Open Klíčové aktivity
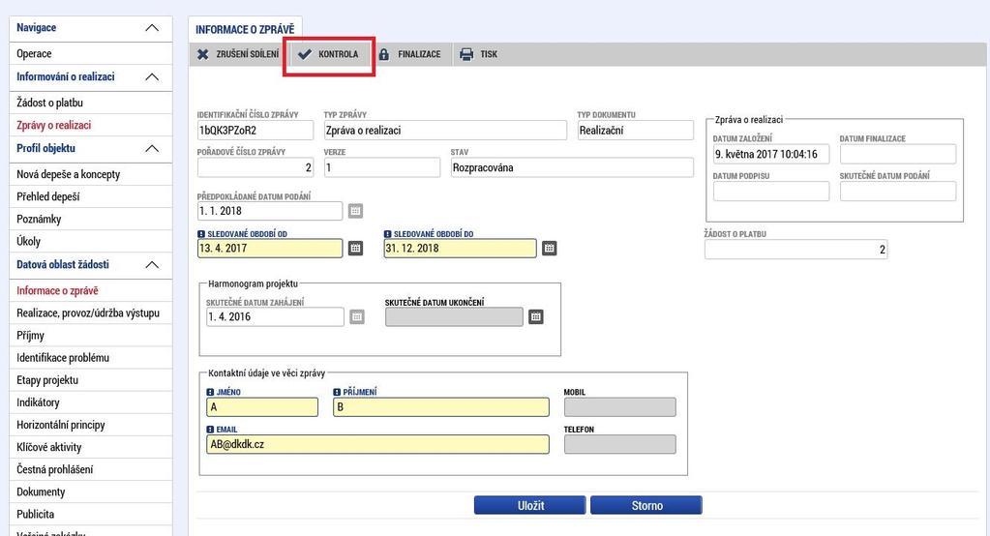Screen dimensions: 990x536 click(91, 447)
